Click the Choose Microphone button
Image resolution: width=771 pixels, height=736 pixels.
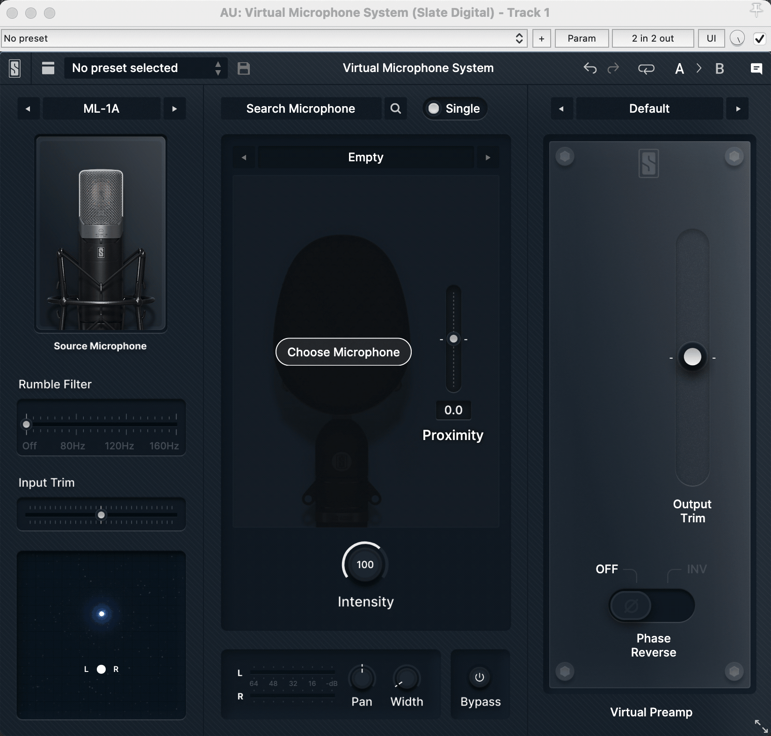tap(343, 352)
